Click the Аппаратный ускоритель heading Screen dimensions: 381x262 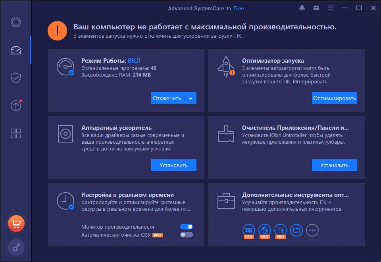click(116, 127)
